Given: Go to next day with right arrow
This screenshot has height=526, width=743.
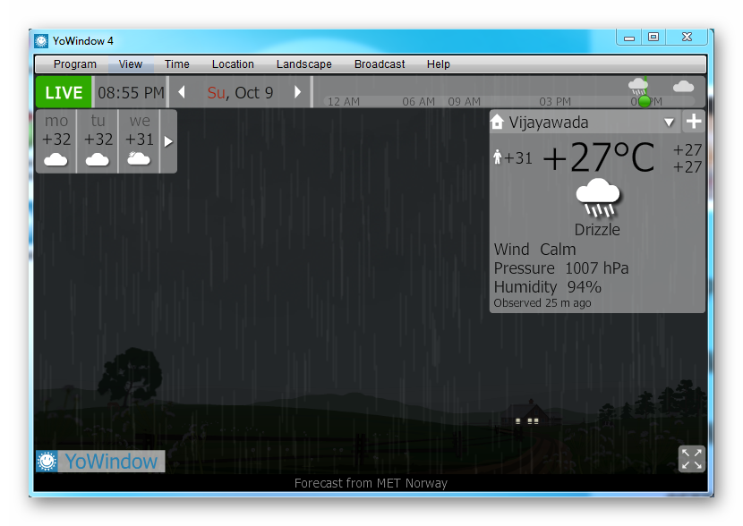Looking at the screenshot, I should [x=297, y=92].
